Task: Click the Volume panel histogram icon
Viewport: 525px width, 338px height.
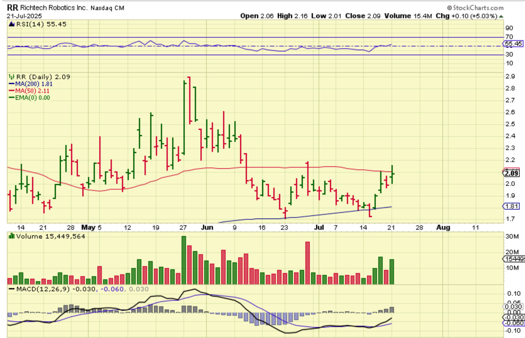Action: tap(12, 236)
